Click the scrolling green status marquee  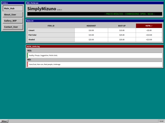pyautogui.click(x=95, y=14)
